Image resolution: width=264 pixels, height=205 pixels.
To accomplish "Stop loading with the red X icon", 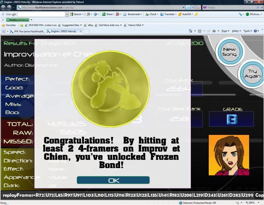I will click(198, 8).
